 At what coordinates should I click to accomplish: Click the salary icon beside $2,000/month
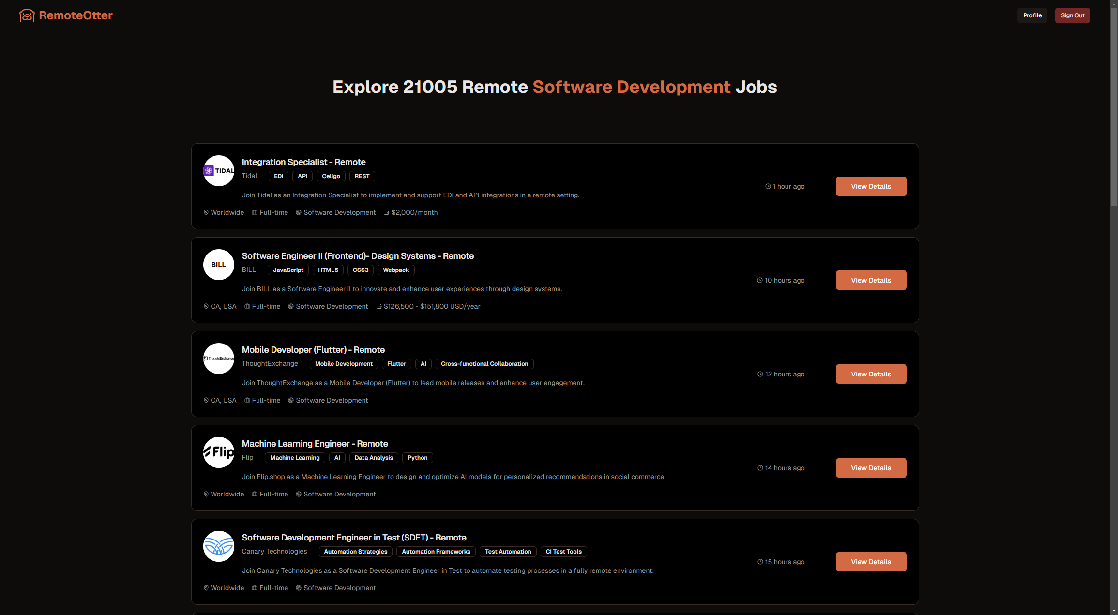[386, 212]
